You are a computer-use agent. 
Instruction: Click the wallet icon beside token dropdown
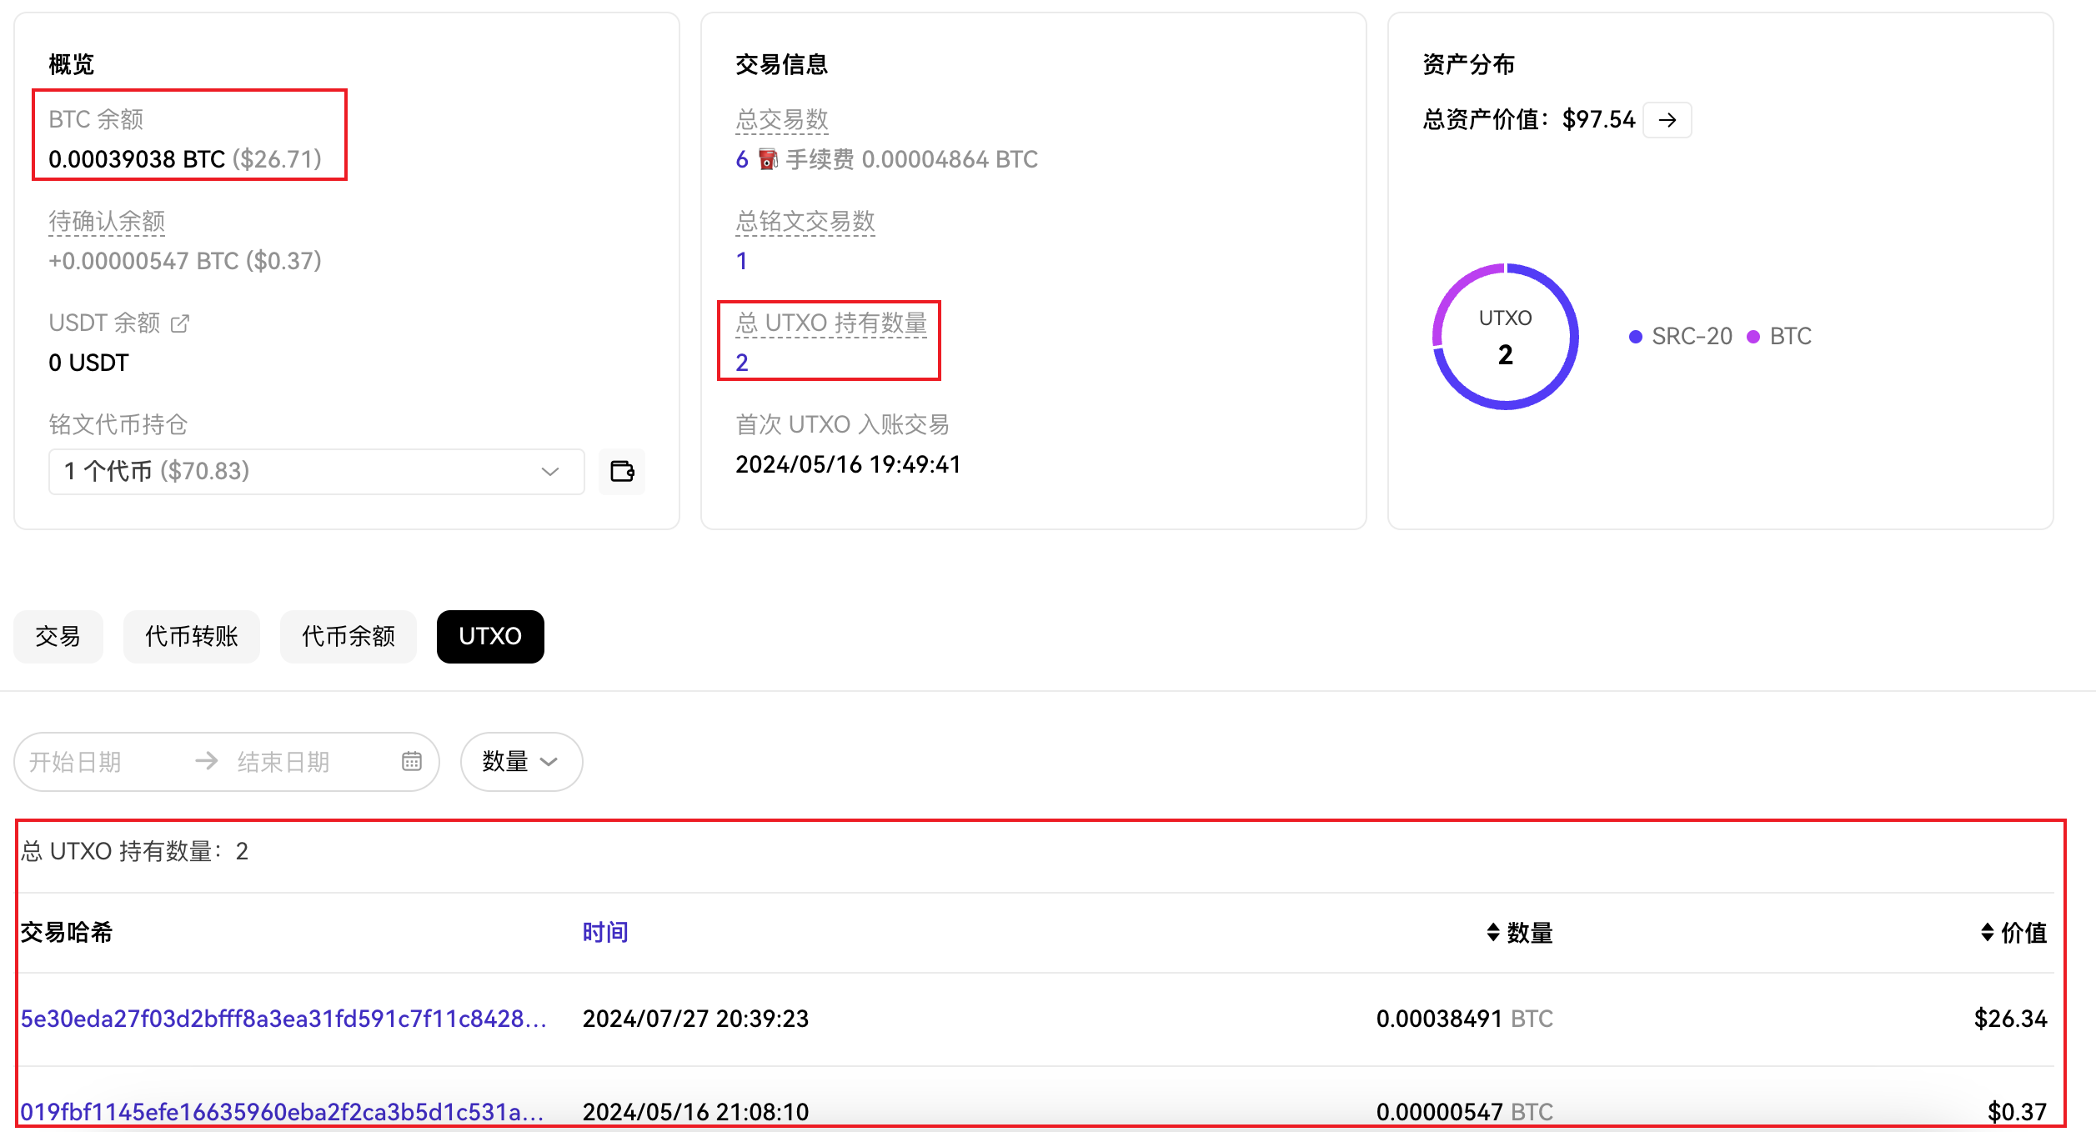[x=622, y=472]
